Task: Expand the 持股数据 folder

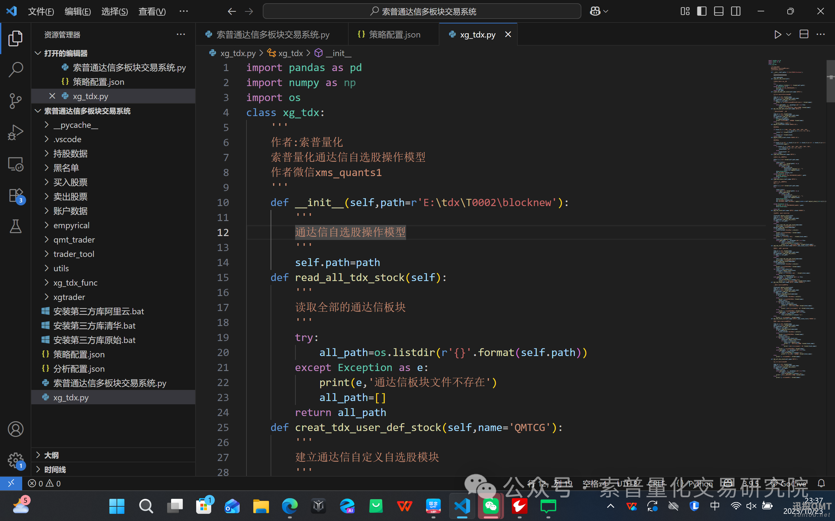Action: click(71, 154)
